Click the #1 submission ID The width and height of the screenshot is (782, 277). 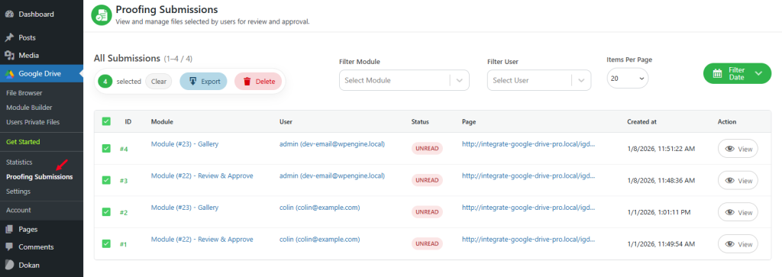point(124,245)
